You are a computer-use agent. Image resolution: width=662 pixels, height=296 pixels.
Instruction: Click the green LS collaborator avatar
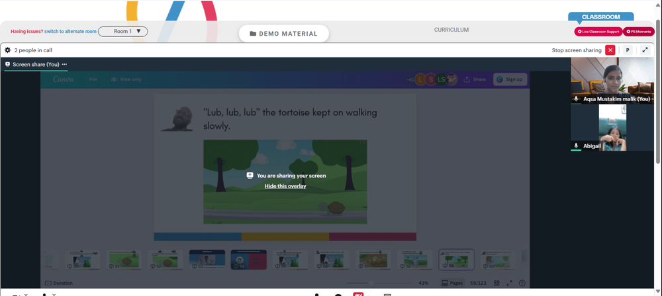click(441, 79)
